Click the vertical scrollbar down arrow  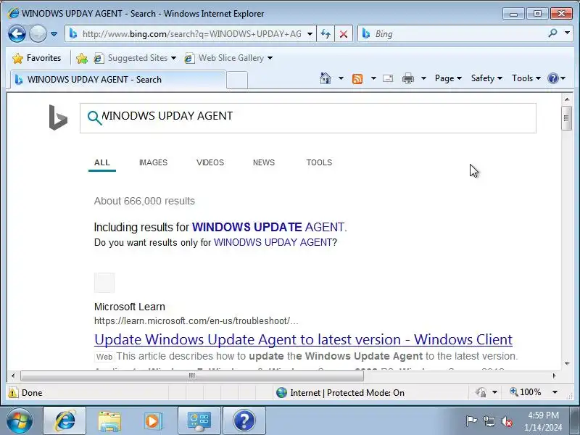tap(567, 364)
